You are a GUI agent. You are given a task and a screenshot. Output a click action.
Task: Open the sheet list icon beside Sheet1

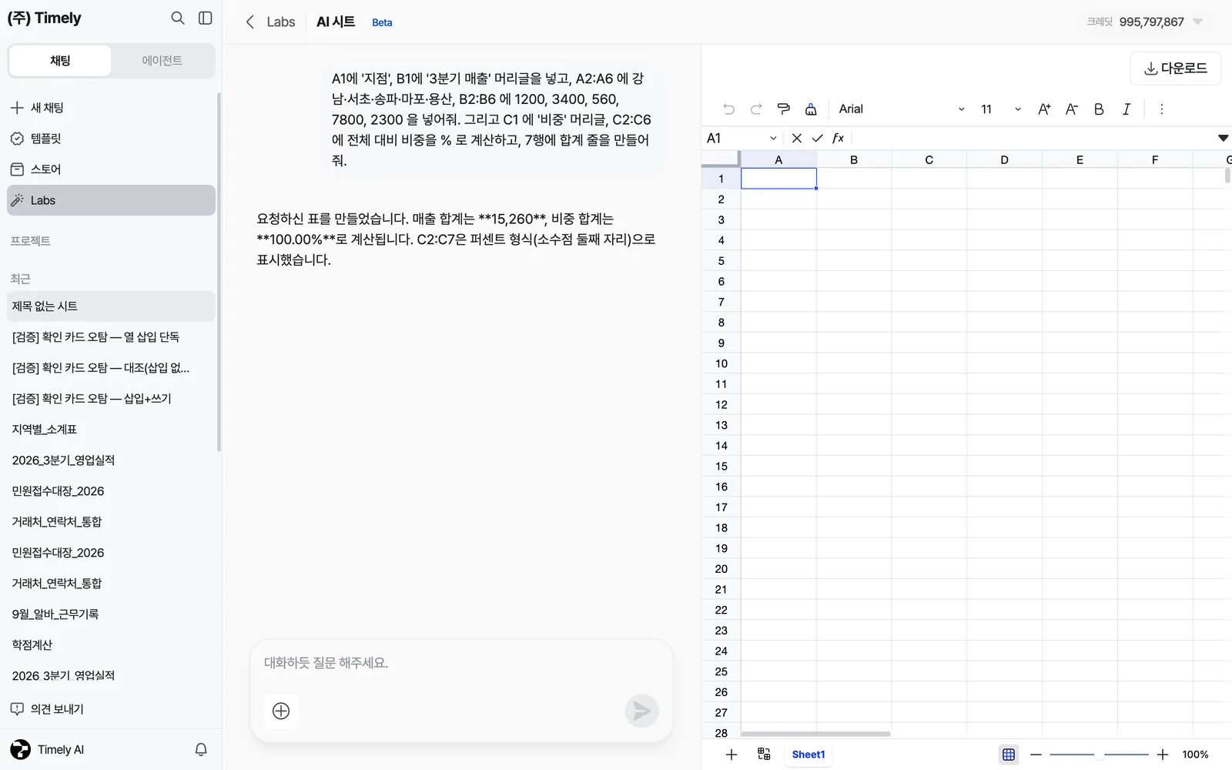[x=764, y=754]
